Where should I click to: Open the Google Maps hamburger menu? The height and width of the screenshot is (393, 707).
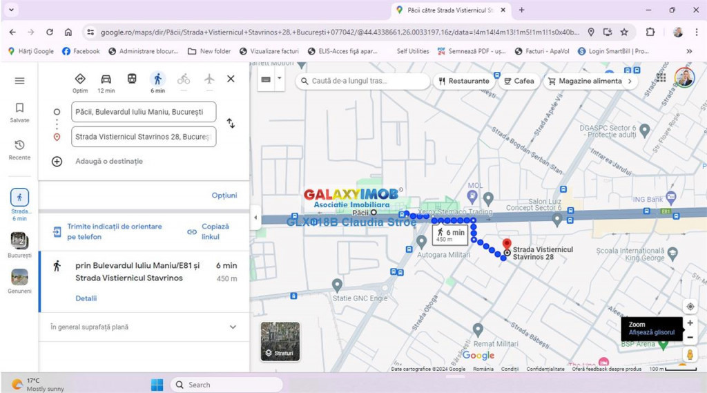pos(19,81)
